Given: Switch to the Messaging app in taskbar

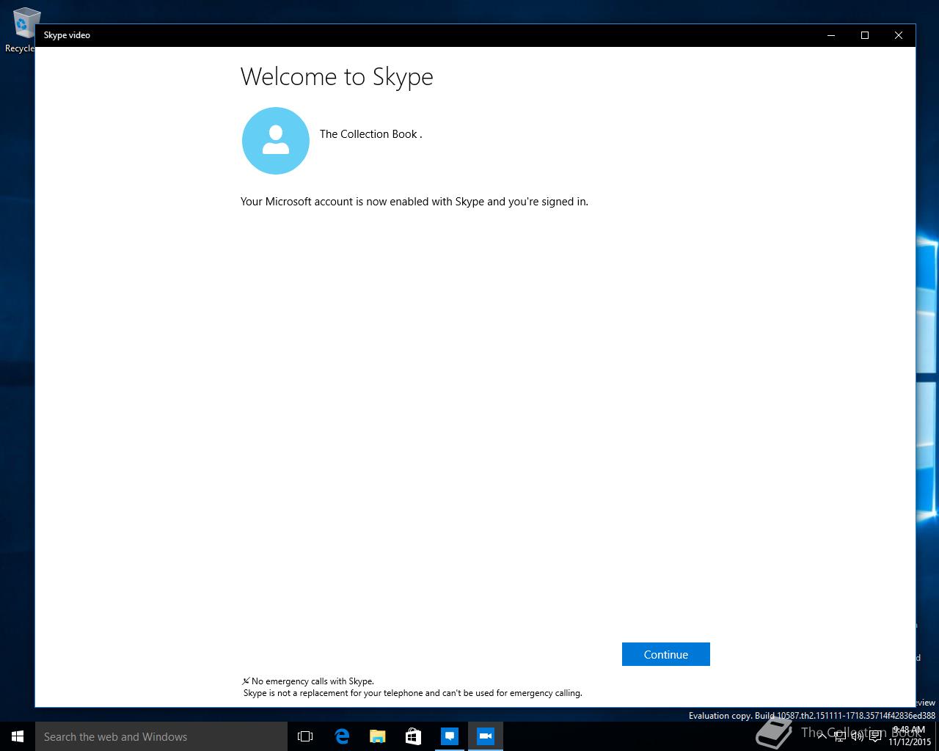Looking at the screenshot, I should 450,736.
